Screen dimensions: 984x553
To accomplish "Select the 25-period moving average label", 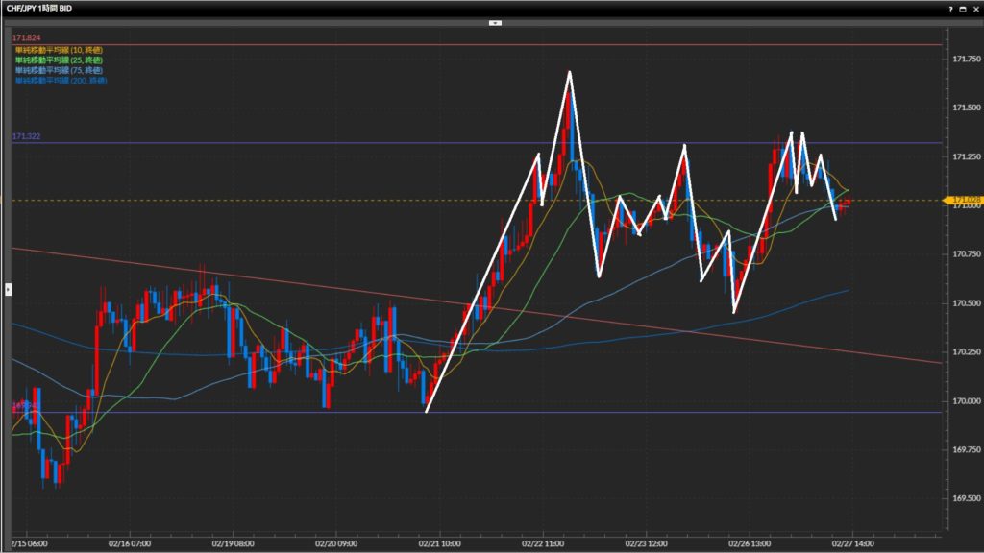I will click(x=59, y=60).
